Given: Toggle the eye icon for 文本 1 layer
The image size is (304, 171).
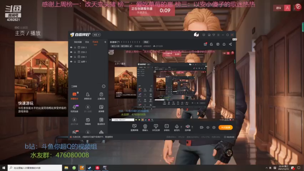Looking at the screenshot, I should [71, 57].
